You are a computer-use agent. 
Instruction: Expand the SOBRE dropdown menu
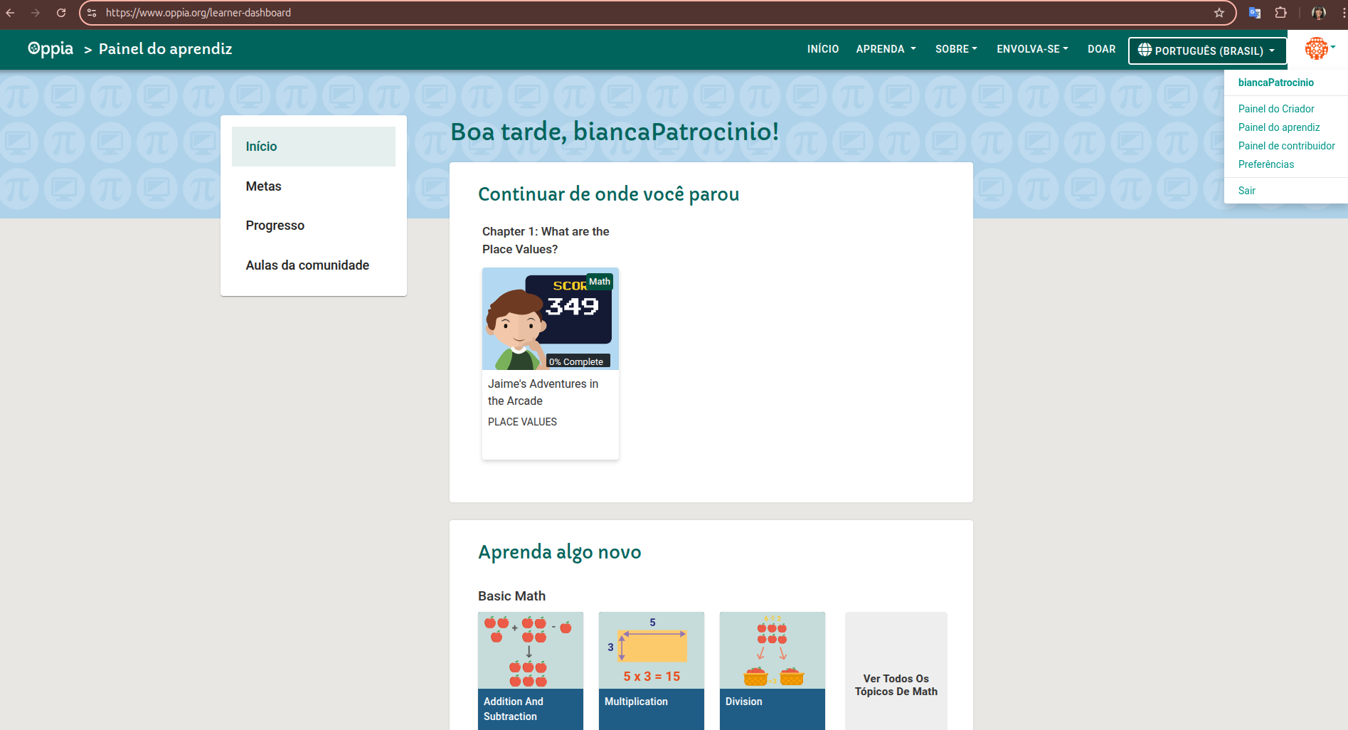tap(956, 49)
